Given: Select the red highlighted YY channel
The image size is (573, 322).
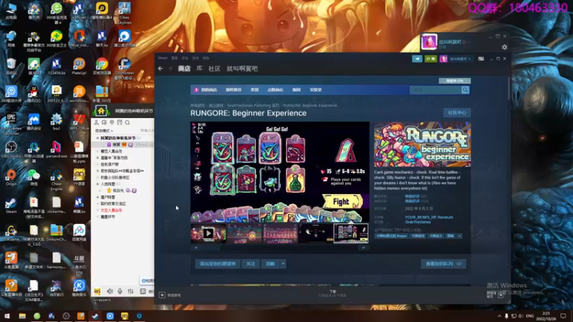Looking at the screenshot, I should pyautogui.click(x=111, y=210).
